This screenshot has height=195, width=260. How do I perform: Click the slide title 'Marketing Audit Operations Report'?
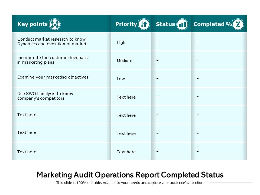tap(130, 175)
